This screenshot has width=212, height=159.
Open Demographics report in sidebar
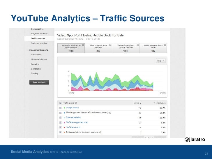click(37, 29)
